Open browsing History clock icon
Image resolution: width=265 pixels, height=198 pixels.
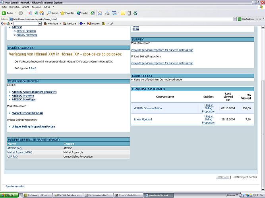tap(93, 13)
